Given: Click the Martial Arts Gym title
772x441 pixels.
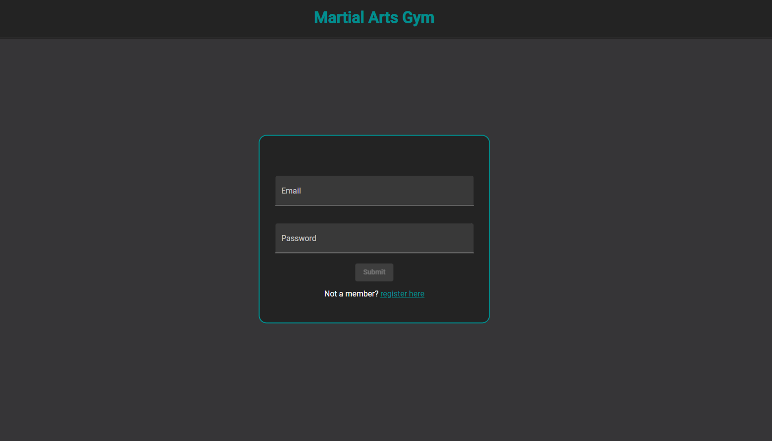Looking at the screenshot, I should tap(374, 18).
